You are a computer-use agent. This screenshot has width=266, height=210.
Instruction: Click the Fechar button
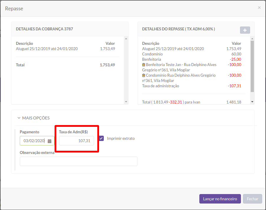click(x=252, y=199)
